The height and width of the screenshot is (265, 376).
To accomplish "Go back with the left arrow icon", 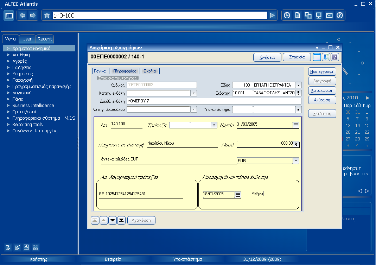I will [22, 15].
